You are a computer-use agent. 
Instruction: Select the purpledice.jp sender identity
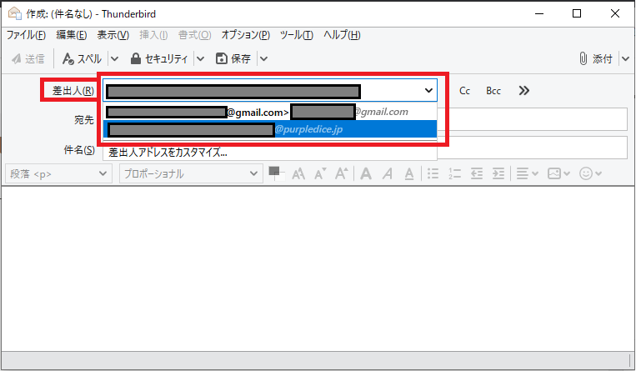pyautogui.click(x=270, y=129)
